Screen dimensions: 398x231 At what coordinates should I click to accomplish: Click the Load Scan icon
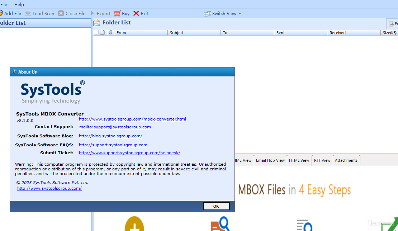pos(28,13)
